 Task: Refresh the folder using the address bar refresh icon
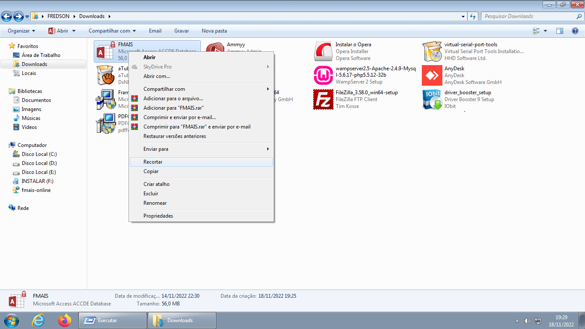tap(473, 16)
